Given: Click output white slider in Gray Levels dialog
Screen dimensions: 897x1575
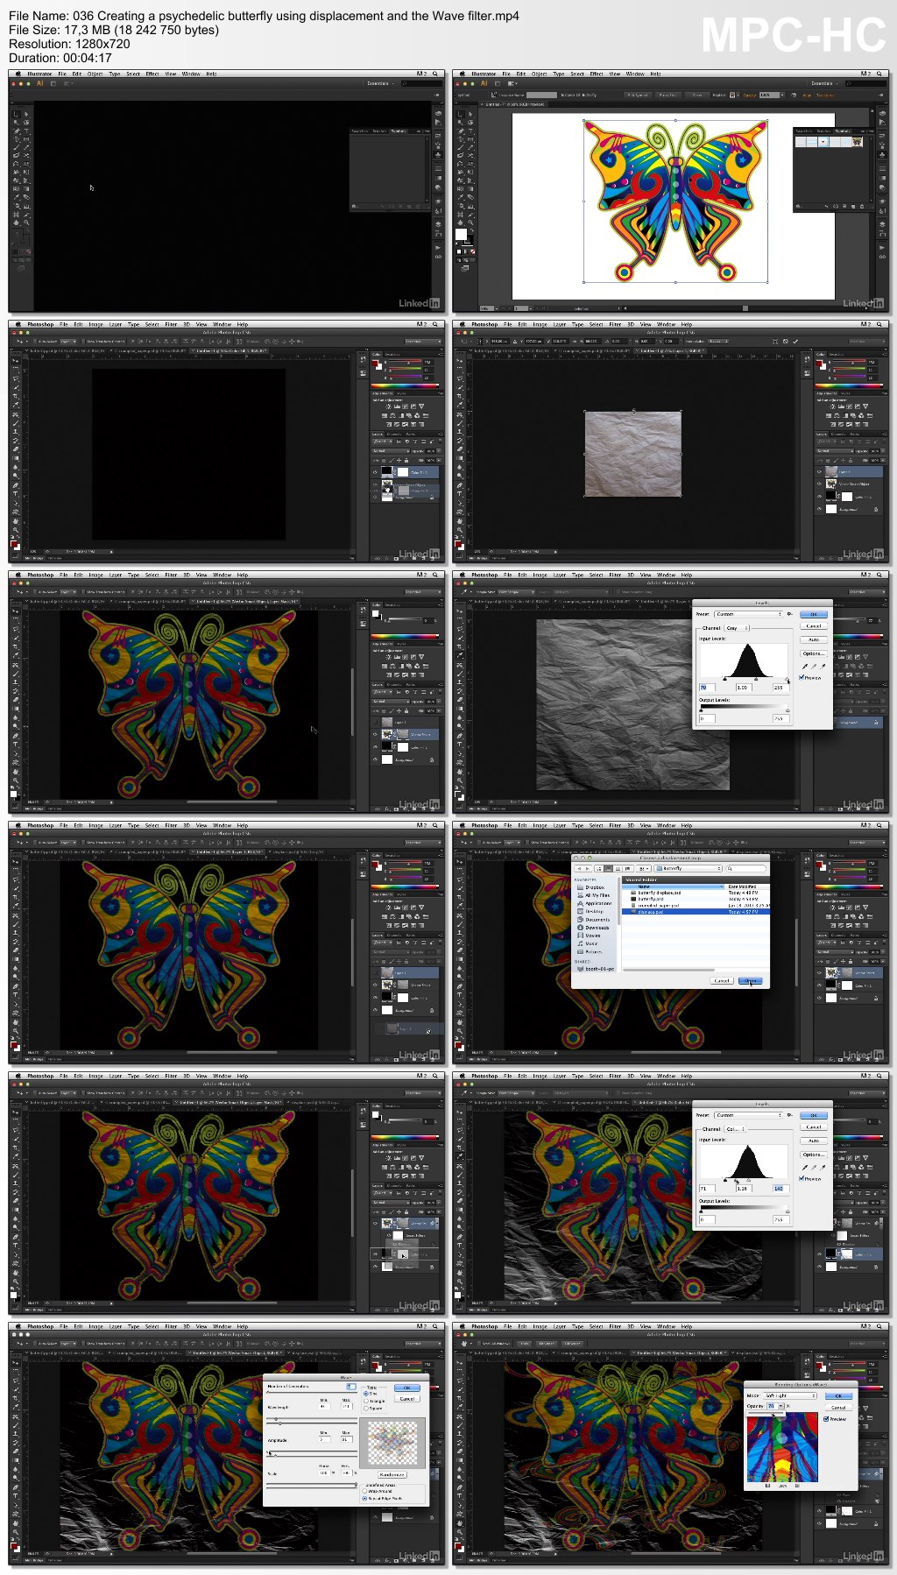Looking at the screenshot, I should point(788,710).
